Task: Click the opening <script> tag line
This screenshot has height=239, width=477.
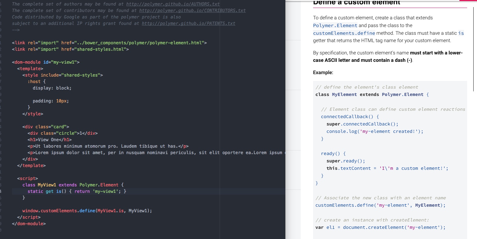Action: (28, 178)
